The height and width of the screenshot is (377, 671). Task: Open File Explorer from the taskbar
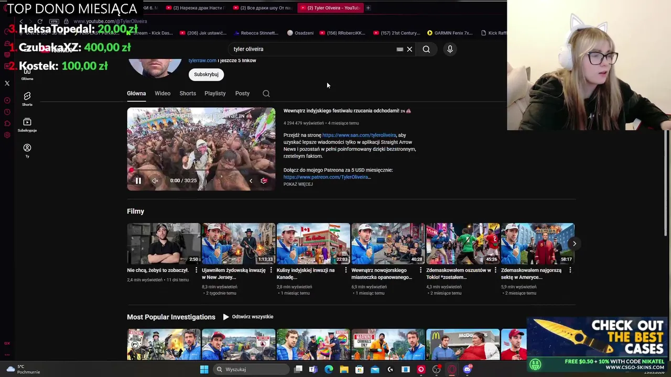pyautogui.click(x=344, y=370)
